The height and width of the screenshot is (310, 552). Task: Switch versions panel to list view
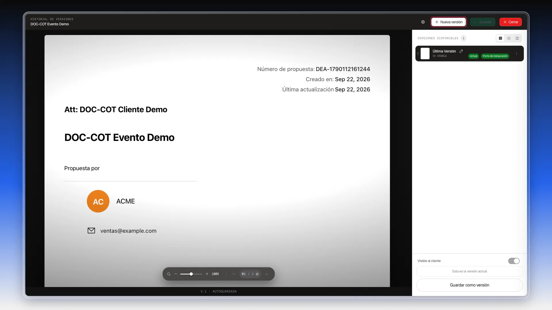[x=500, y=38]
